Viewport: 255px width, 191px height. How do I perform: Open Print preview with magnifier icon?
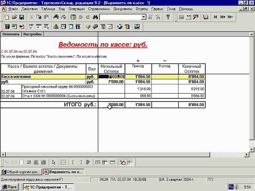(63, 17)
